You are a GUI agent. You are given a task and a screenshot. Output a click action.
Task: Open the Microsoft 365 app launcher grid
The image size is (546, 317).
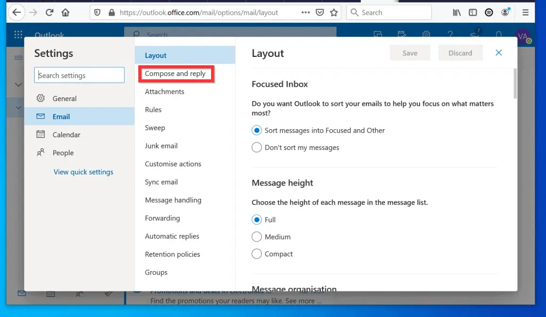point(18,34)
